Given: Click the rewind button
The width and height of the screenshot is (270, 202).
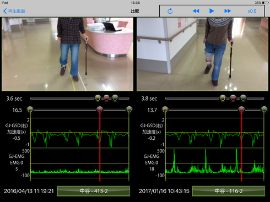Looking at the screenshot, I should [x=196, y=11].
